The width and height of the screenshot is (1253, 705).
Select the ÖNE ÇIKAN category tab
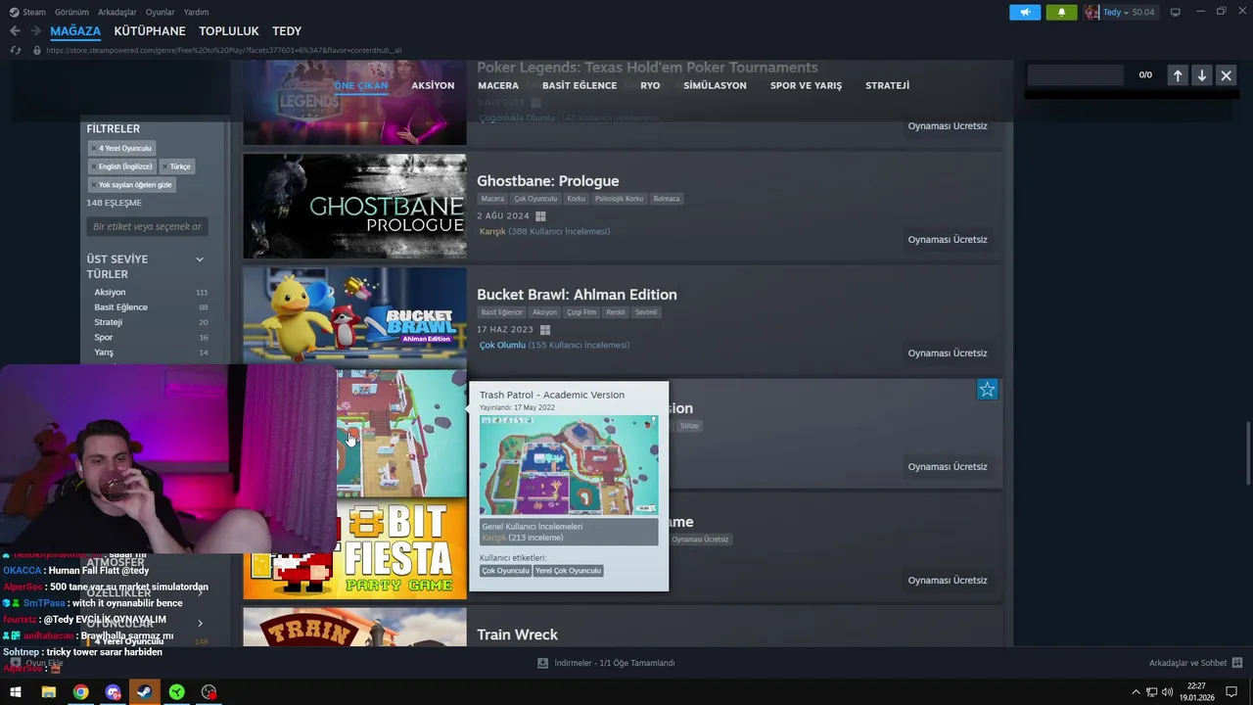point(360,85)
